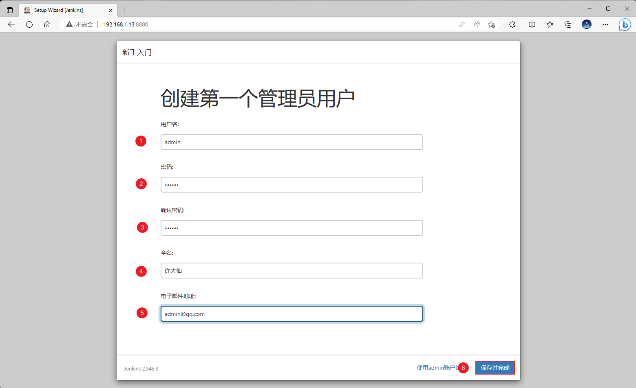The image size is (636, 388).
Task: Click the 创建第一个管理员用户 heading
Action: tap(258, 98)
